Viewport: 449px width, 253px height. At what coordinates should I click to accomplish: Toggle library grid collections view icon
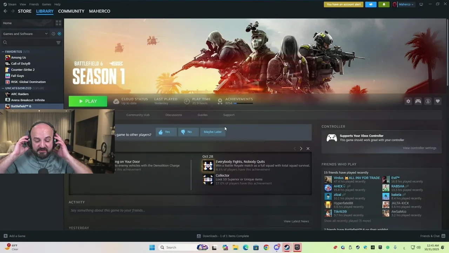[x=58, y=23]
